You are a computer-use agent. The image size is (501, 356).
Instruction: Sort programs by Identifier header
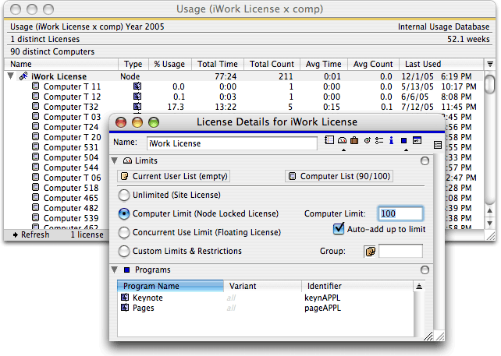click(x=357, y=286)
